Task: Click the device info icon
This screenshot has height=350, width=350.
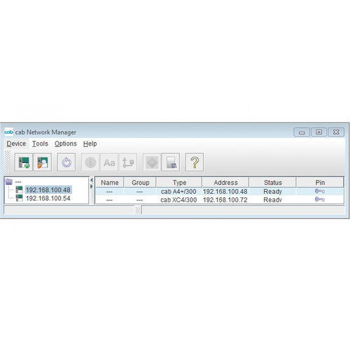Action: click(x=90, y=162)
